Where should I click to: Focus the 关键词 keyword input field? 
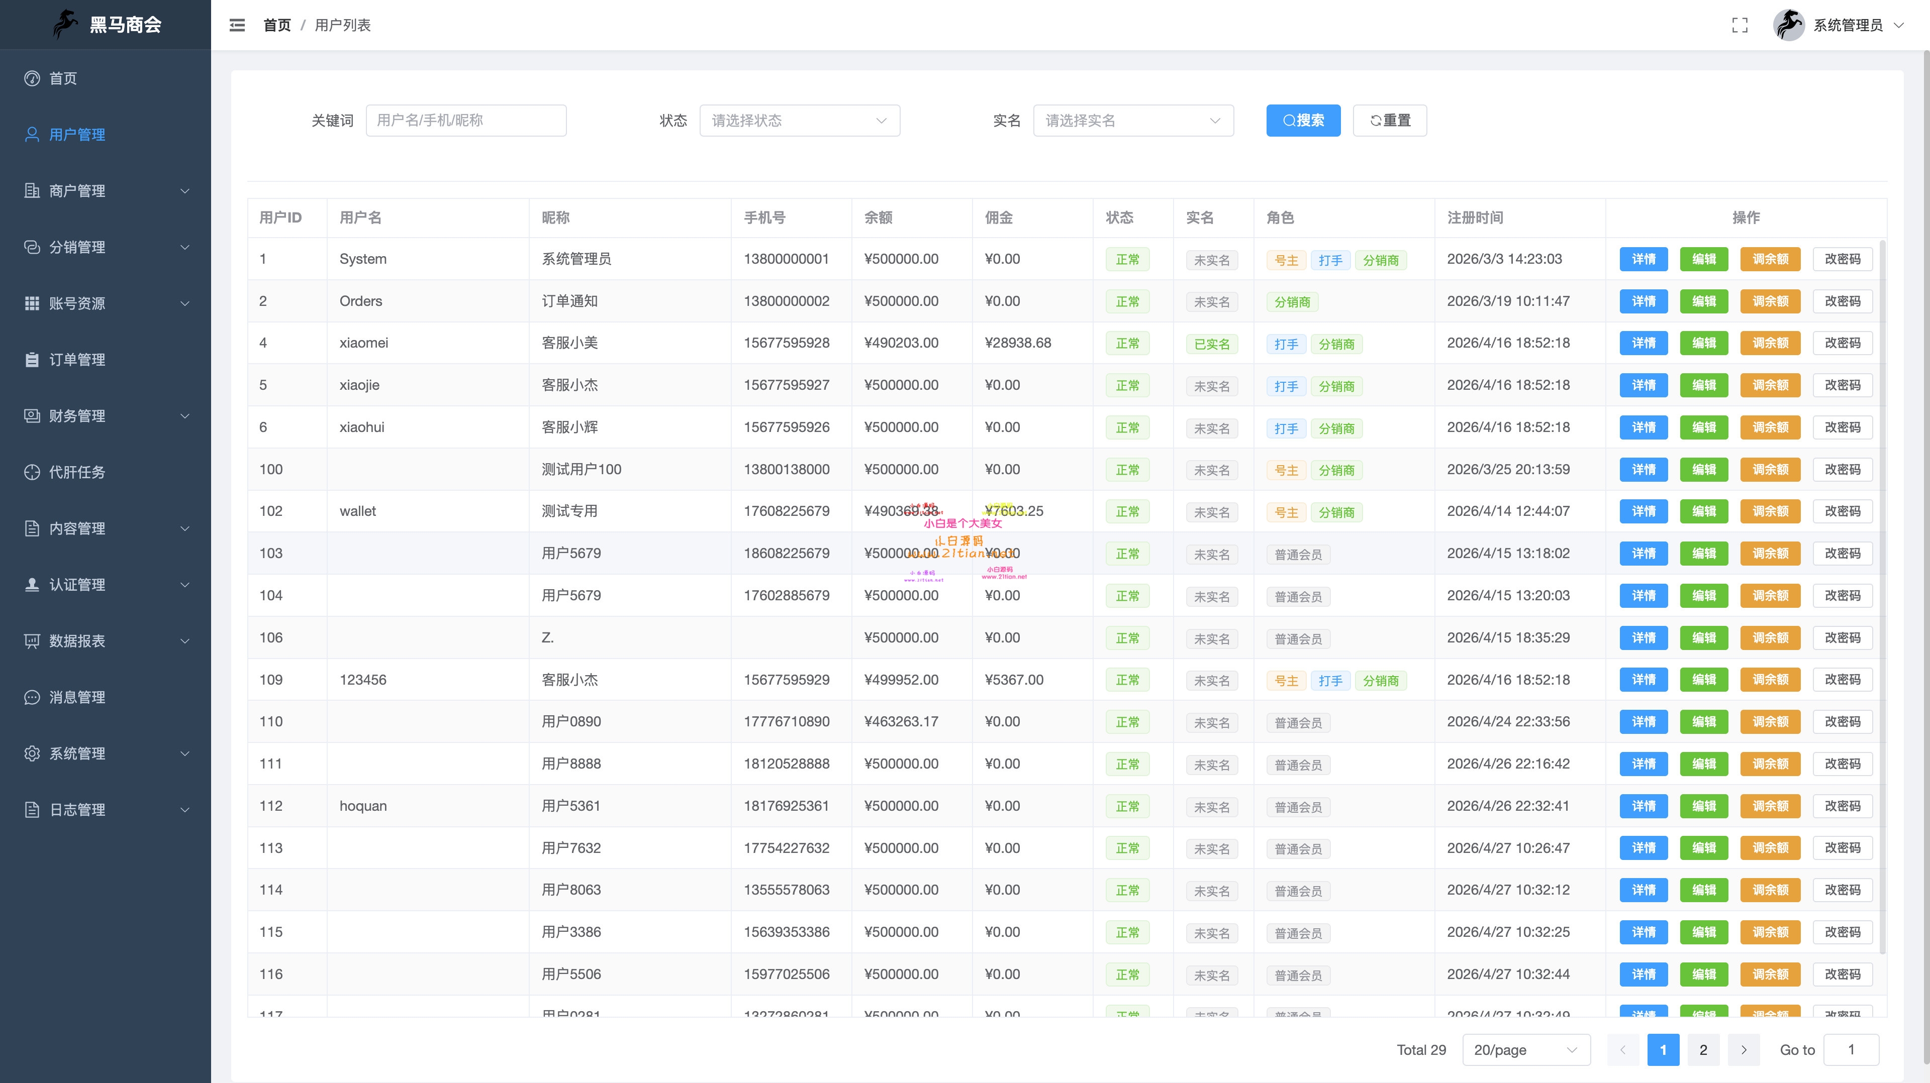(465, 121)
